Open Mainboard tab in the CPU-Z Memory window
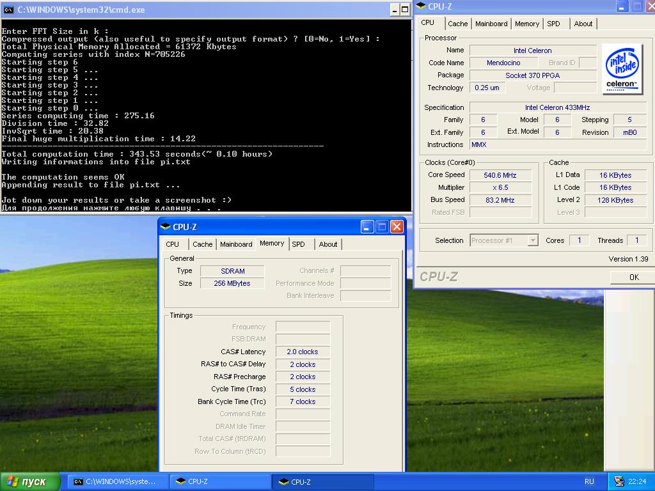 (236, 244)
